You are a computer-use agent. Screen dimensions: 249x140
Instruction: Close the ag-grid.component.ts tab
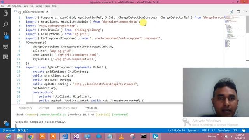point(47,12)
